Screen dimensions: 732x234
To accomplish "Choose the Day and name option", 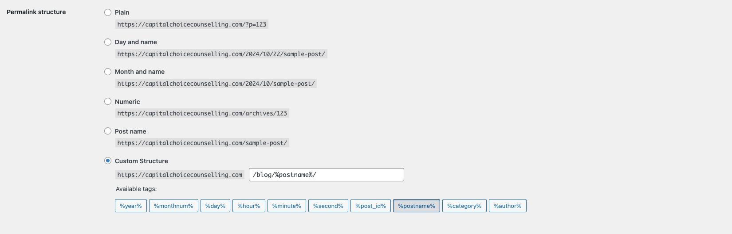I will [108, 42].
